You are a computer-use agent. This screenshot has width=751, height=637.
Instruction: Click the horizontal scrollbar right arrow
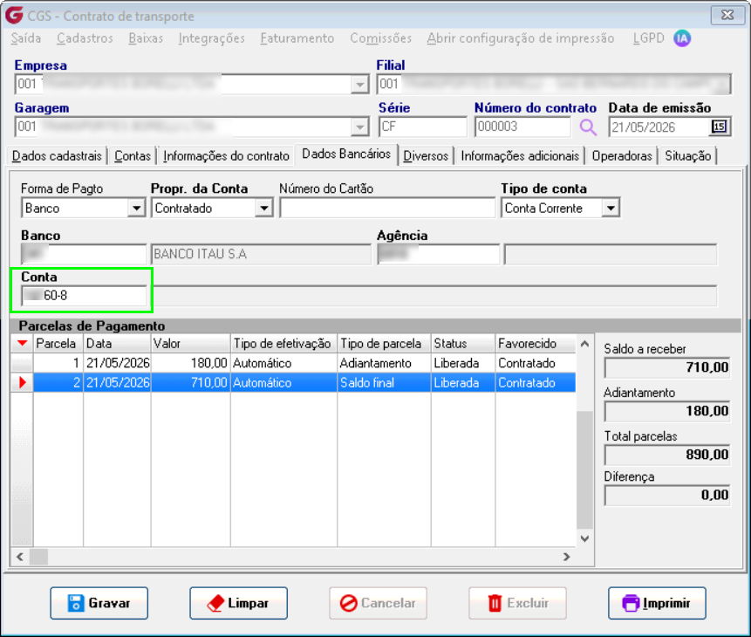click(567, 557)
